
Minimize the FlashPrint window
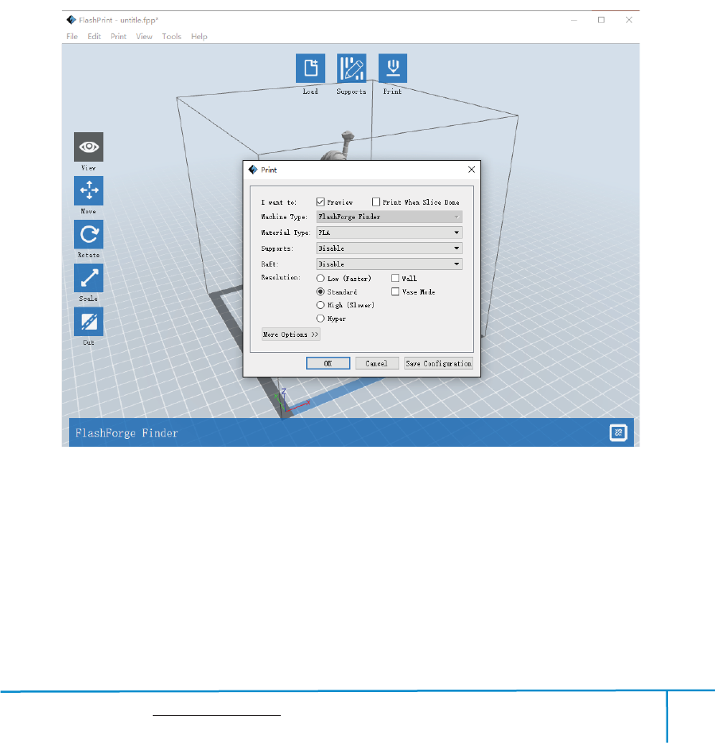(574, 20)
